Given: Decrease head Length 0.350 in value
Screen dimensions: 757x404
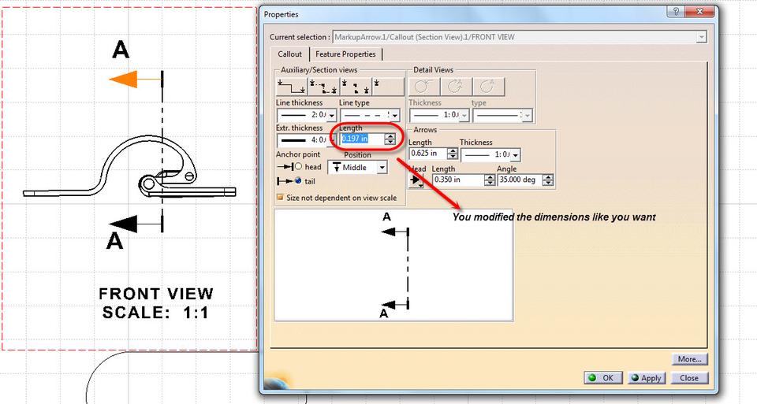Looking at the screenshot, I should click(x=490, y=183).
